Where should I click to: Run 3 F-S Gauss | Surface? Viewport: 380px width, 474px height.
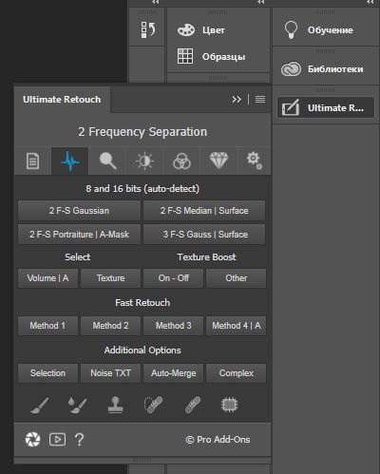204,235
